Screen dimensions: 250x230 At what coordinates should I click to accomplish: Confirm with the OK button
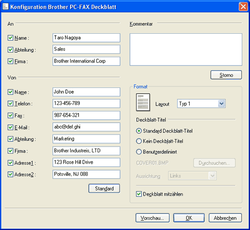pos(189,218)
